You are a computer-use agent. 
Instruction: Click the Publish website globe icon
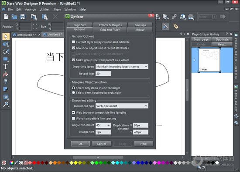click(182, 17)
